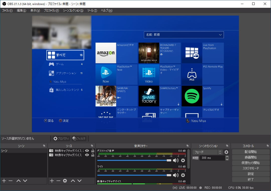Viewport: 271px width, 191px height.
Task: Click the プロパティ button with gear
Action: click(61, 139)
